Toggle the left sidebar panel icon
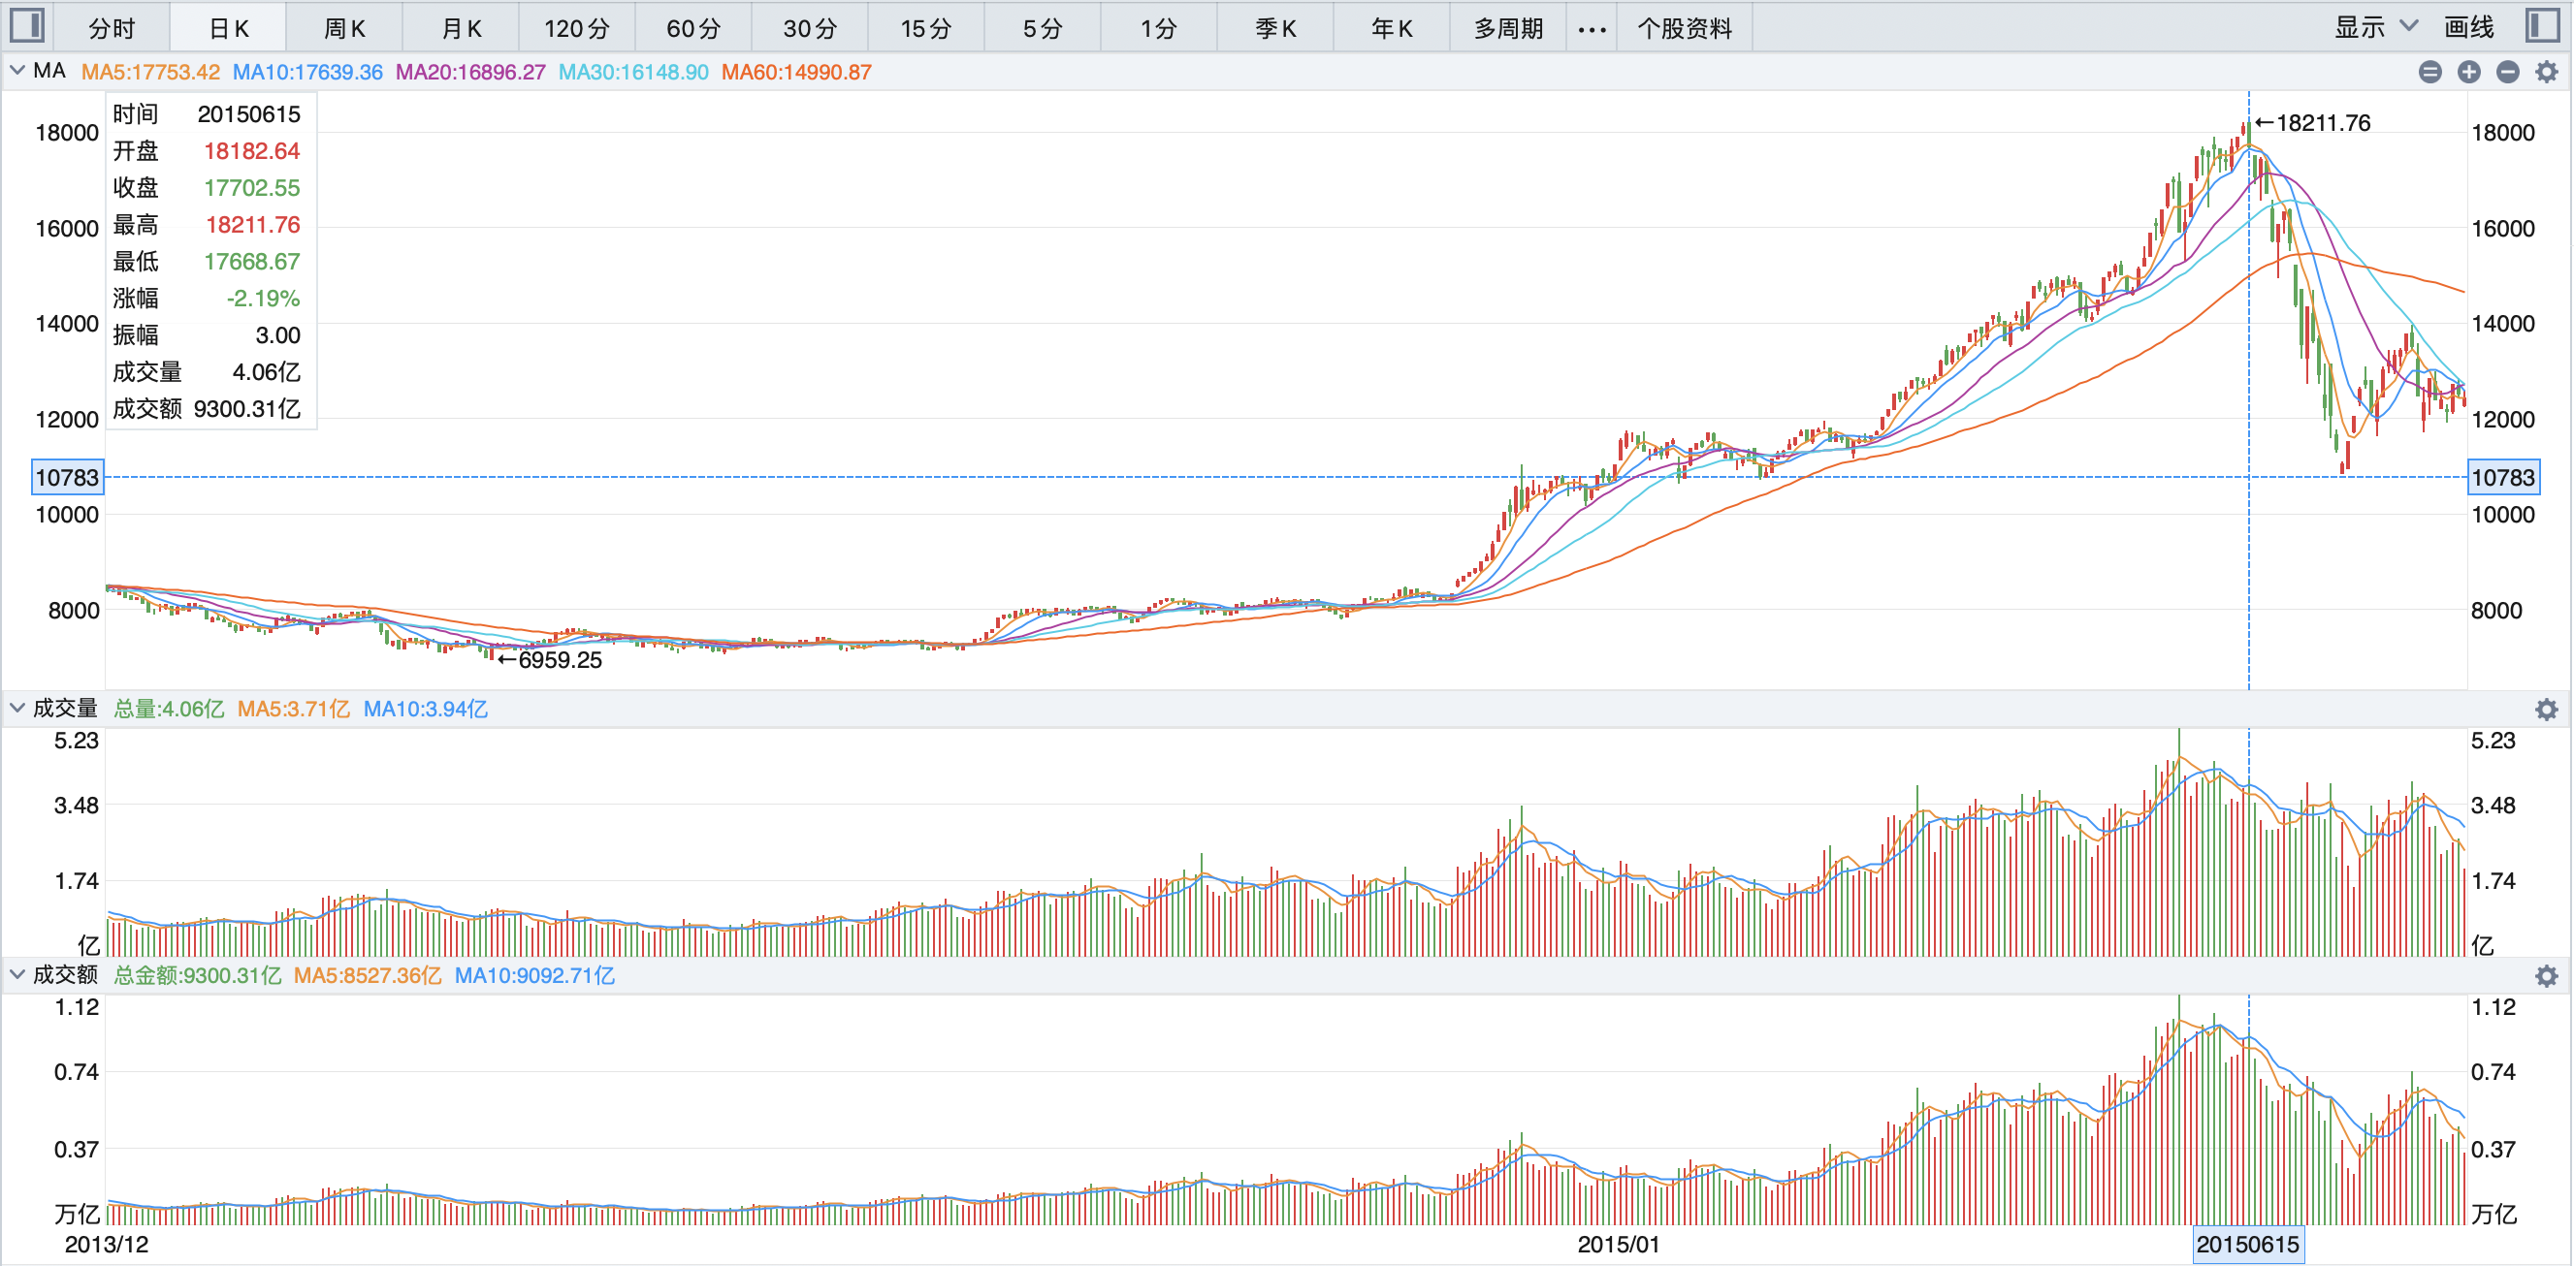 pos(26,25)
